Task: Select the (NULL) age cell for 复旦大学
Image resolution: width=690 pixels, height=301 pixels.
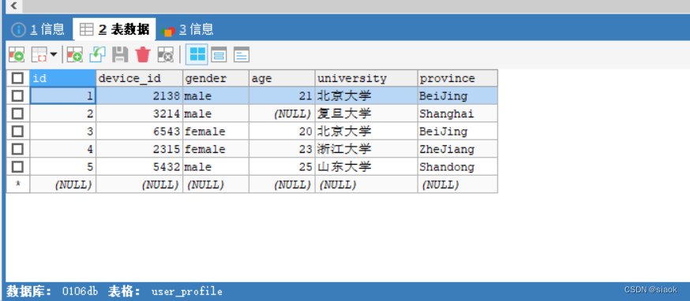Action: pyautogui.click(x=282, y=113)
